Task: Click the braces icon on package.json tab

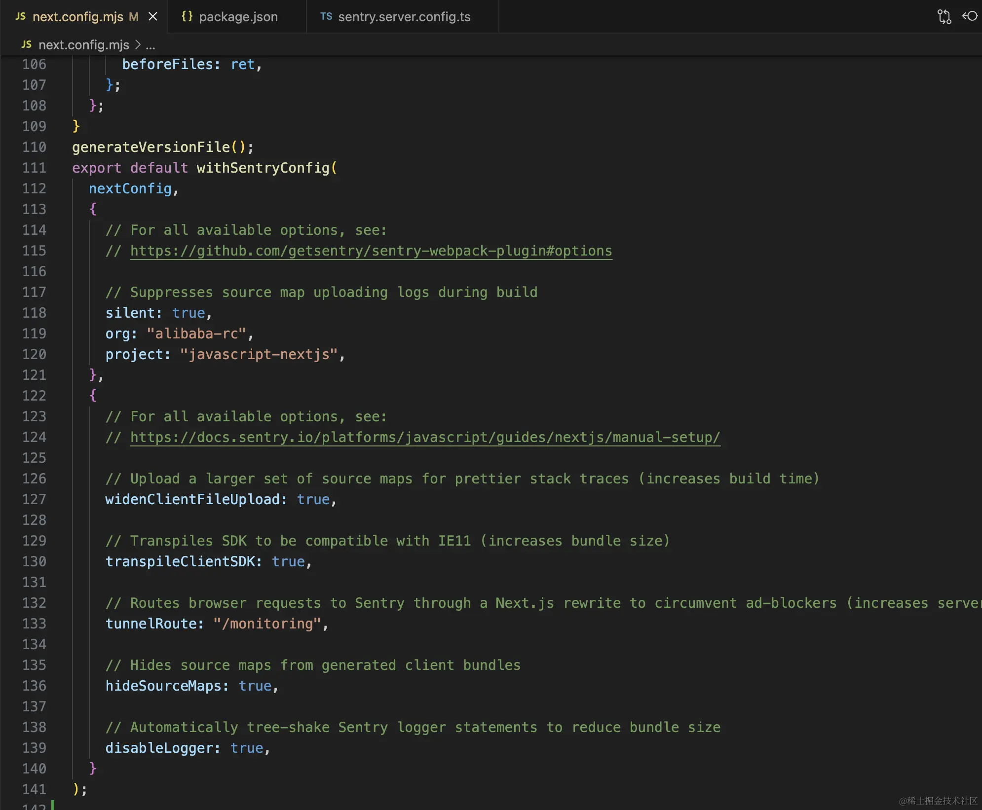Action: tap(187, 17)
